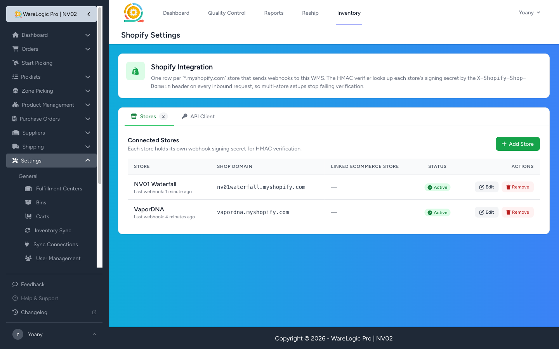The height and width of the screenshot is (349, 559).
Task: Click the sidebar vertical scrollbar
Action: pyautogui.click(x=100, y=95)
